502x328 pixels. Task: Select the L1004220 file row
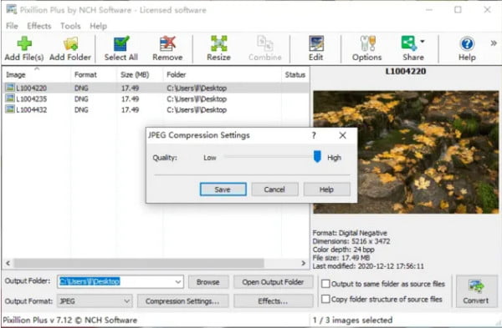[x=156, y=88]
